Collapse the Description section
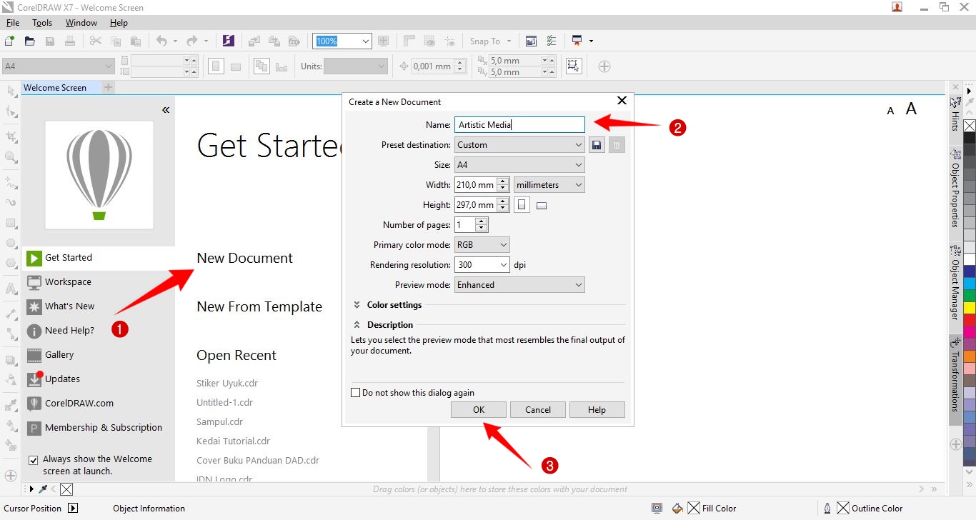This screenshot has width=976, height=520. (357, 325)
